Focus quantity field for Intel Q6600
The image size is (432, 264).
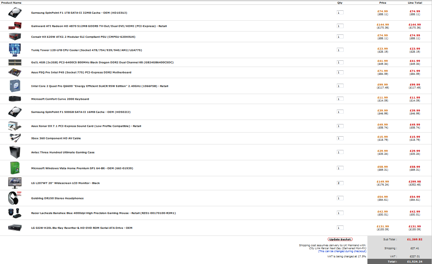340,86
